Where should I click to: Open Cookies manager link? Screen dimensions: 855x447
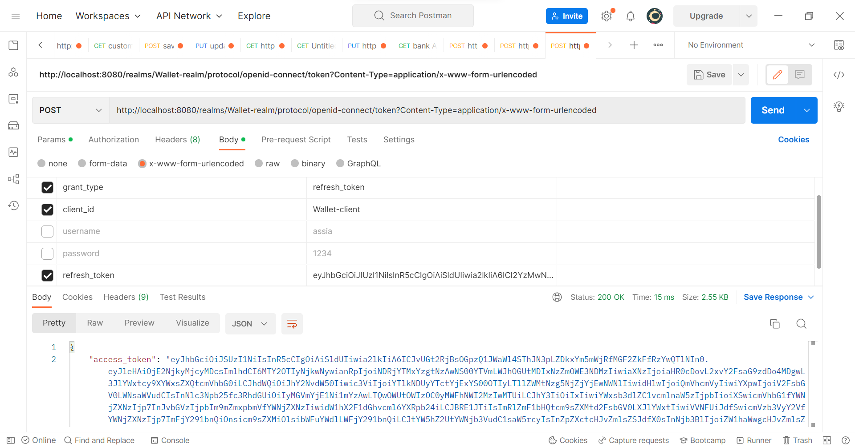(x=793, y=139)
